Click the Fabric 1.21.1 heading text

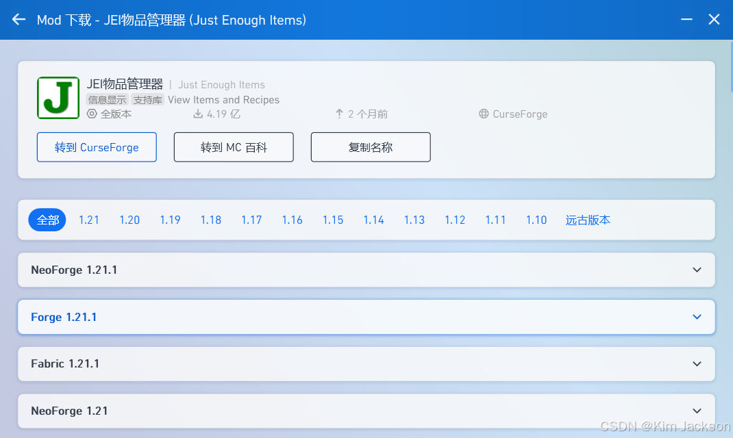[65, 364]
